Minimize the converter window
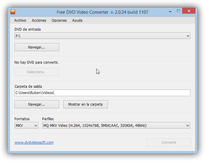The image size is (205, 161). tap(170, 12)
